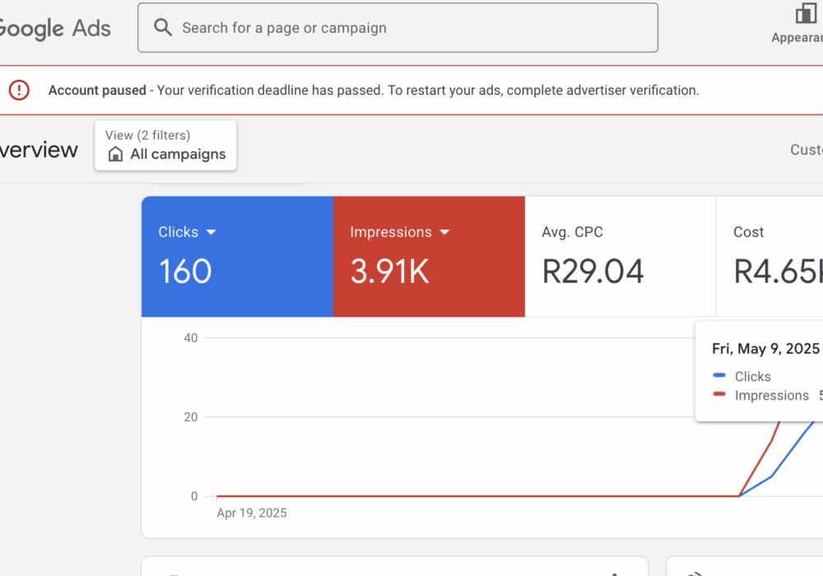Viewport: 823px width, 576px height.
Task: Click the red Impressions legend swatch in tooltip
Action: 719,394
